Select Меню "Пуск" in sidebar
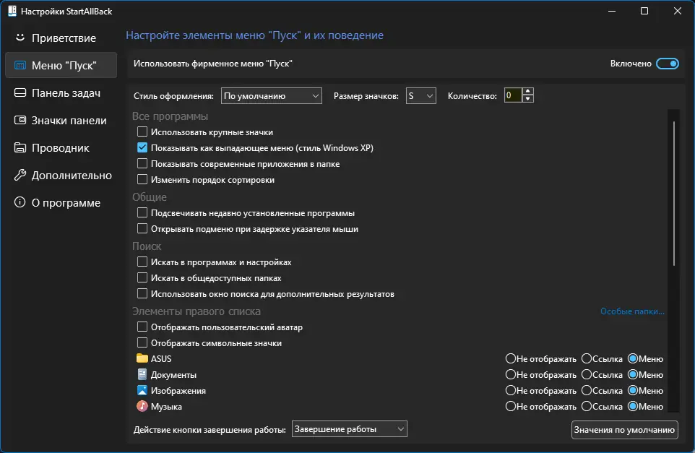 61,65
